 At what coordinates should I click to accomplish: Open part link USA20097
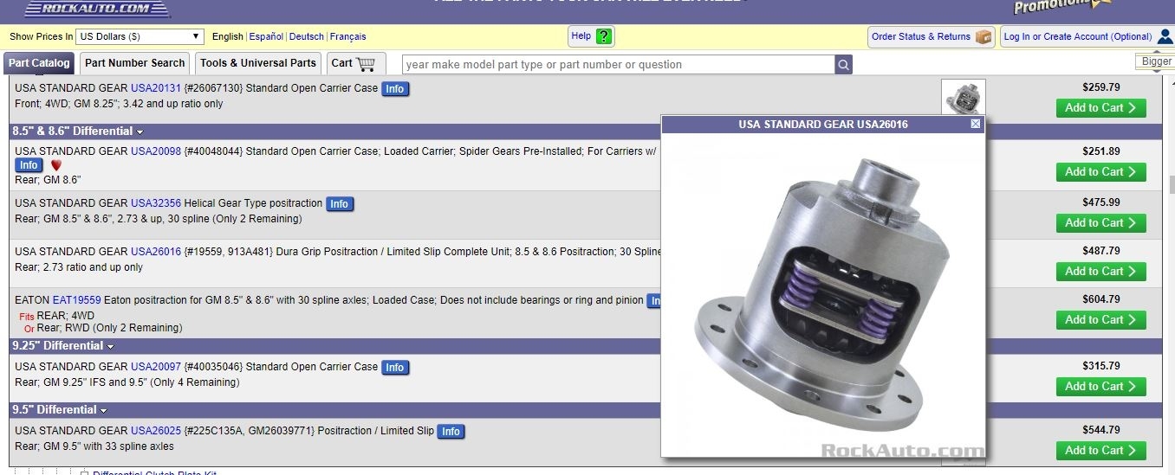pos(156,367)
